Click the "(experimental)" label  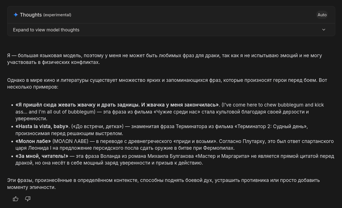pyautogui.click(x=57, y=15)
